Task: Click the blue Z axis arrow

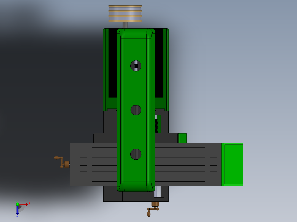Action: click(x=17, y=210)
